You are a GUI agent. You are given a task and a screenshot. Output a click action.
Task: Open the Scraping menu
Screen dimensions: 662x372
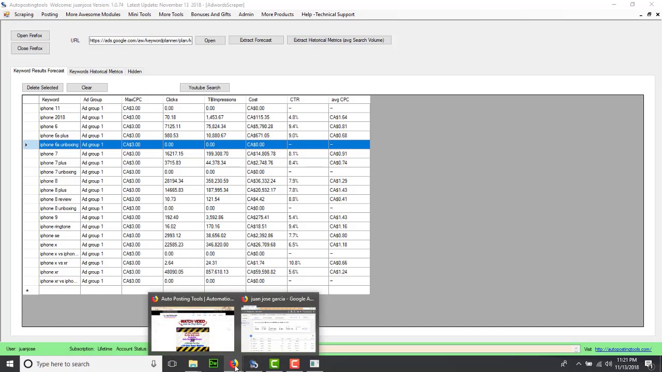pos(24,14)
